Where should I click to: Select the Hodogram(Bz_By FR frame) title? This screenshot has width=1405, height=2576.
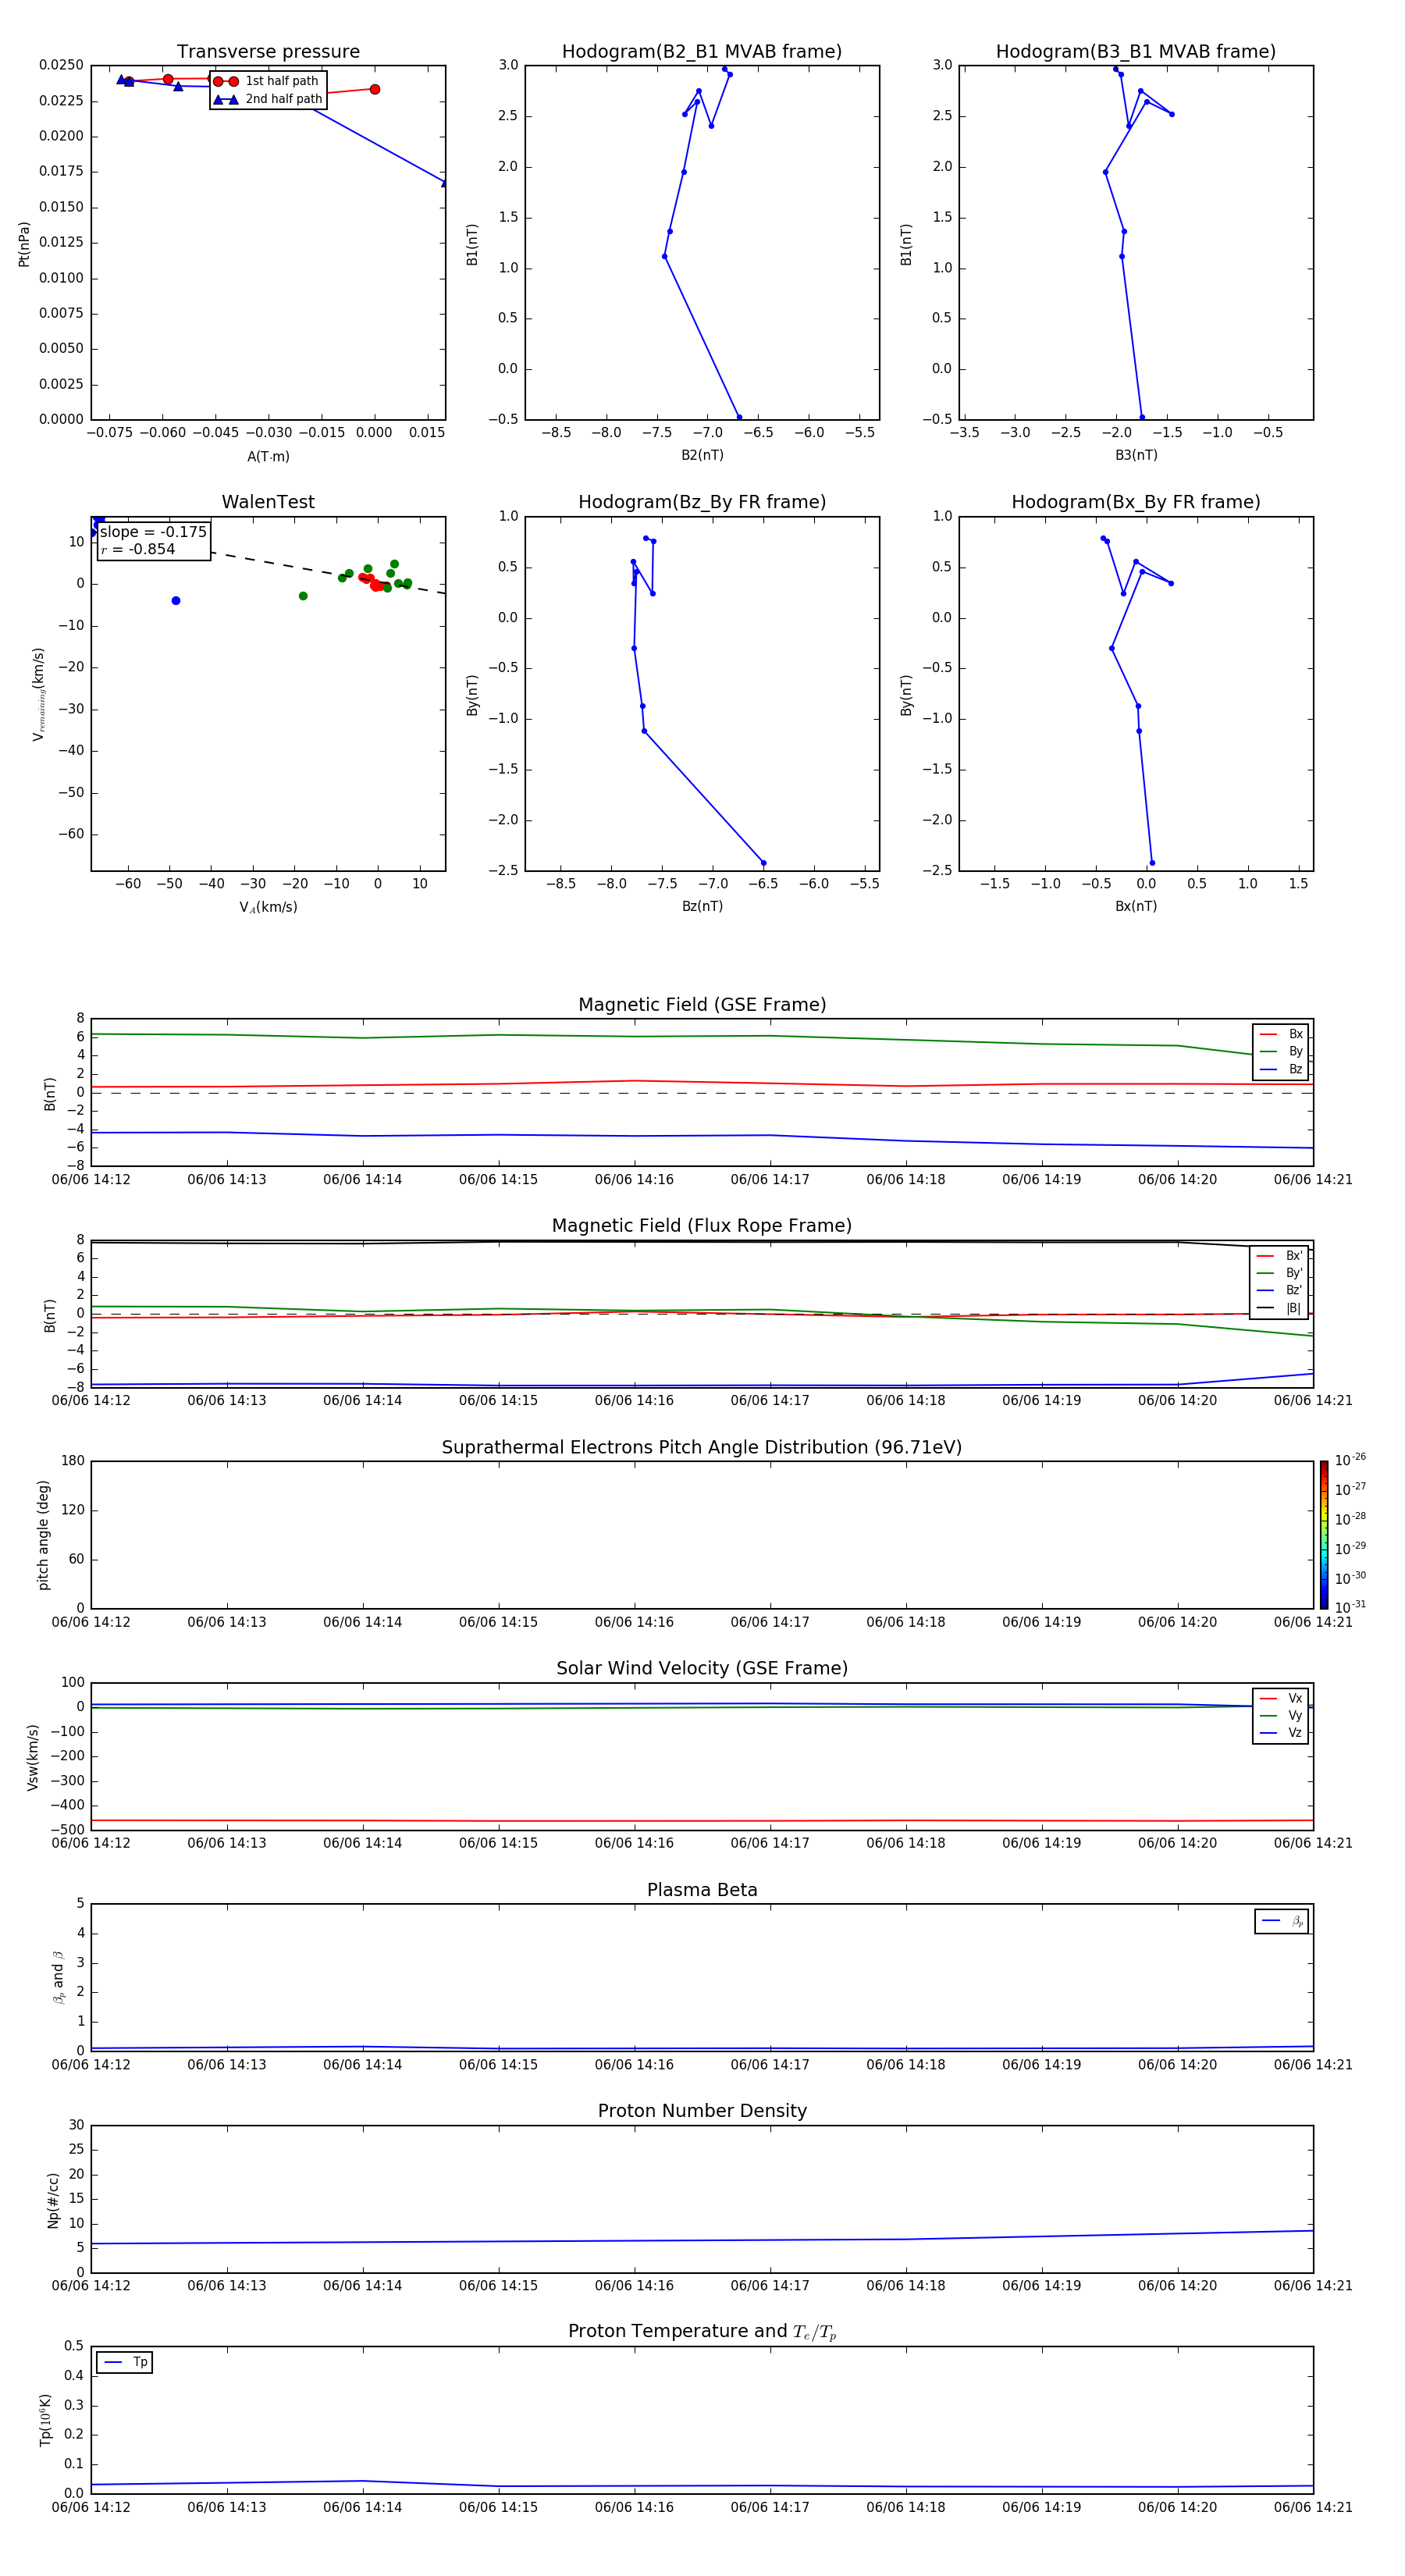pyautogui.click(x=702, y=502)
